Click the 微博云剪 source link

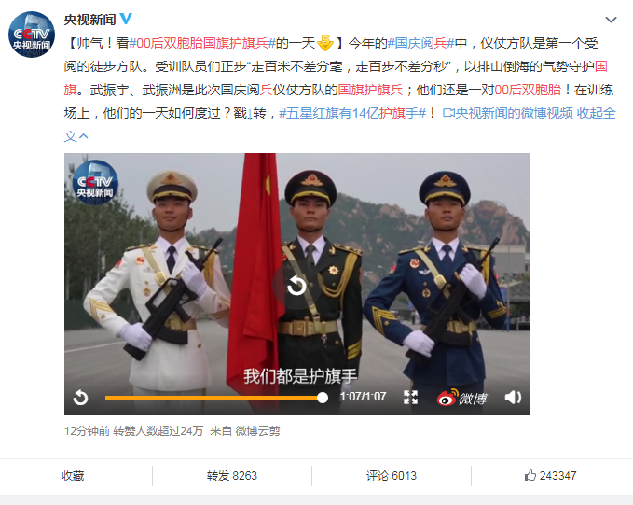pyautogui.click(x=257, y=431)
